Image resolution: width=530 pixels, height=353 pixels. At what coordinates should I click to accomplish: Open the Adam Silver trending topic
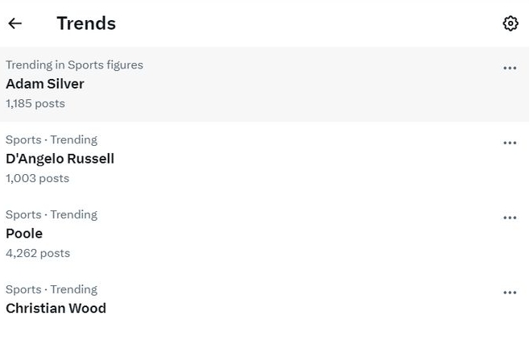coord(45,84)
